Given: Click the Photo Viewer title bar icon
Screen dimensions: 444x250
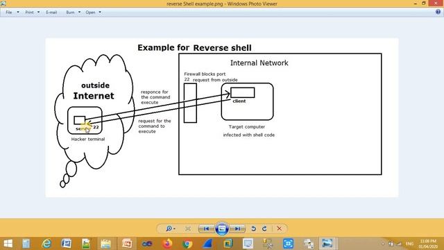Looking at the screenshot, I should [3, 3].
